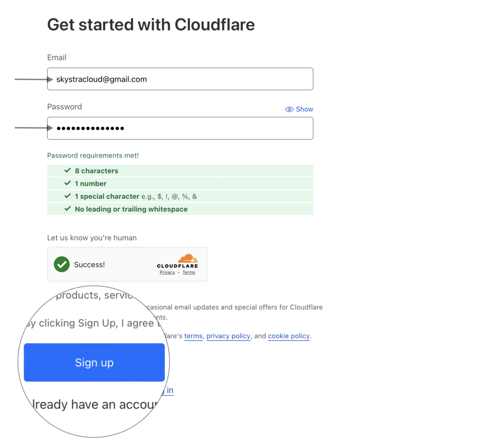Image resolution: width=492 pixels, height=446 pixels.
Task: Click the checkmark beside "1 number"
Action: point(68,183)
